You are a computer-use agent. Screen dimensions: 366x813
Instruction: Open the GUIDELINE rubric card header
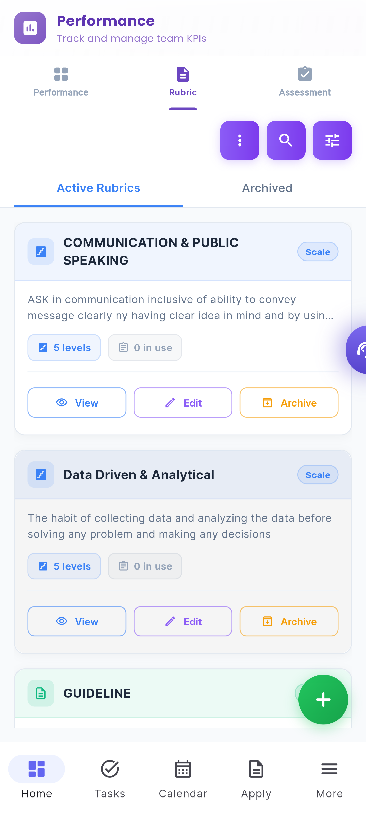[x=183, y=693]
